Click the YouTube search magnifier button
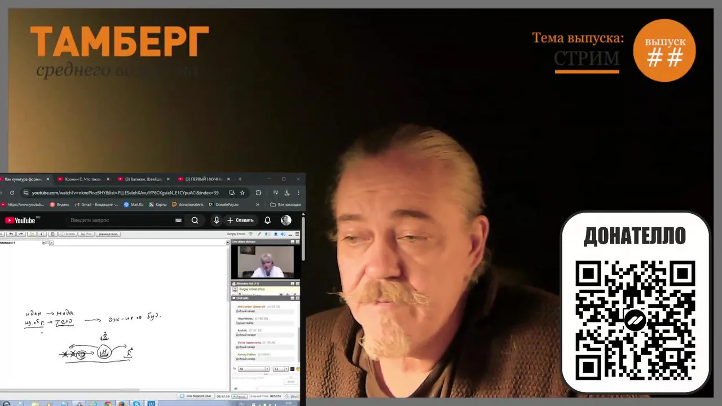 pos(195,220)
